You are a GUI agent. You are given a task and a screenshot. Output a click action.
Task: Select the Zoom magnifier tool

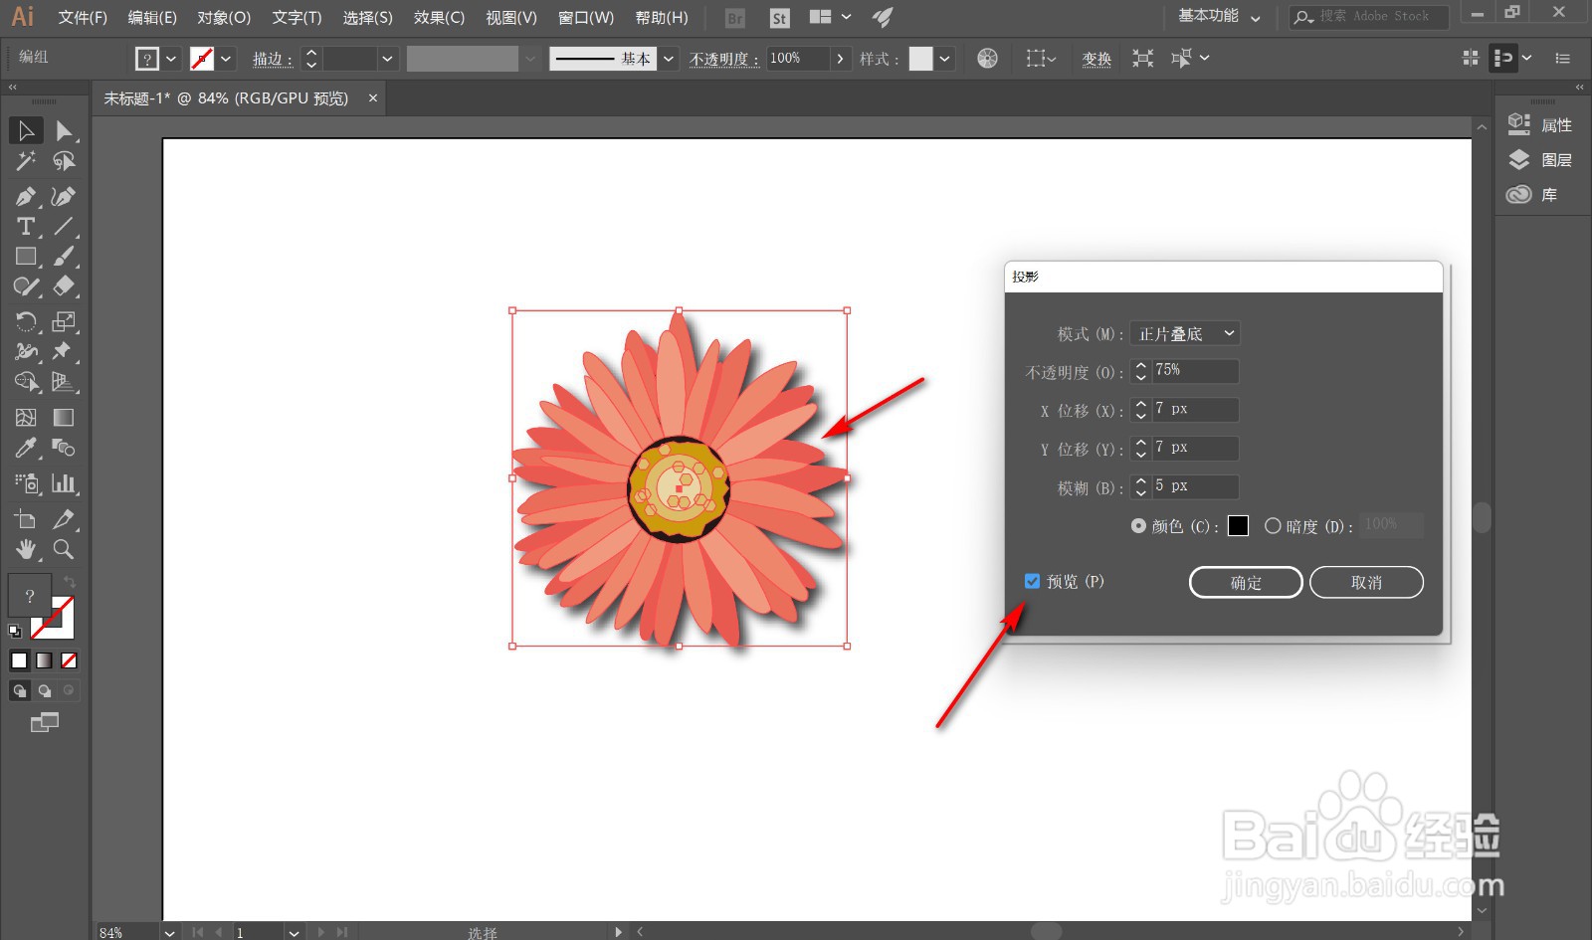click(x=64, y=549)
